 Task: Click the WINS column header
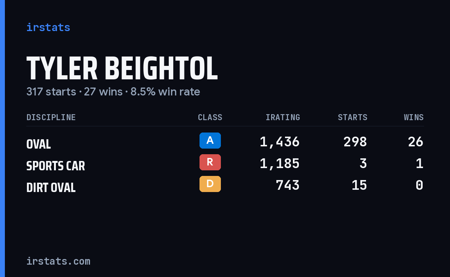[x=414, y=118]
